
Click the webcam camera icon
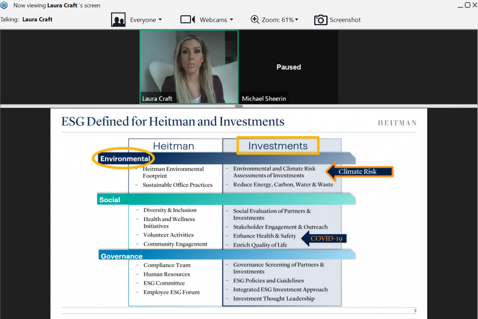(x=188, y=20)
